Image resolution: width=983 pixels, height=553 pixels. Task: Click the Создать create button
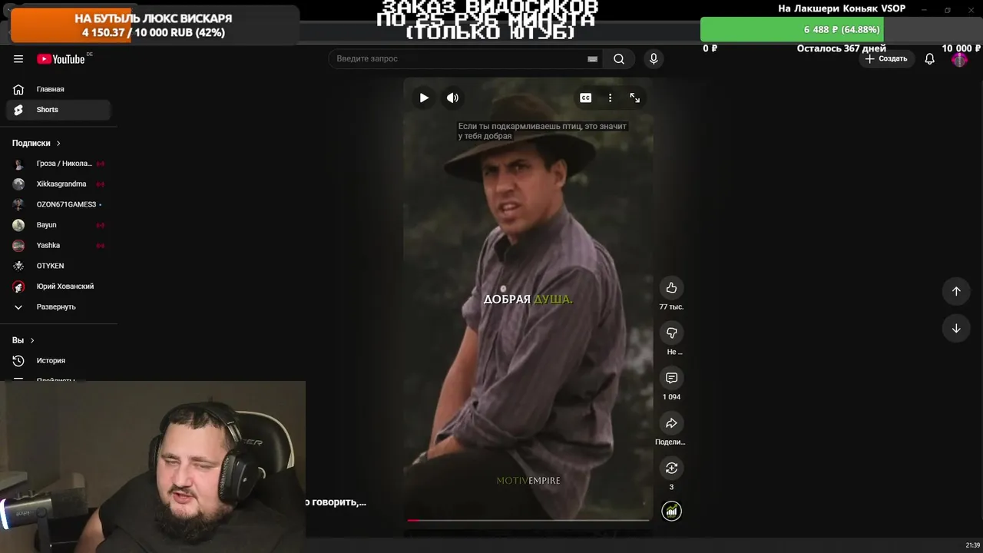point(886,59)
